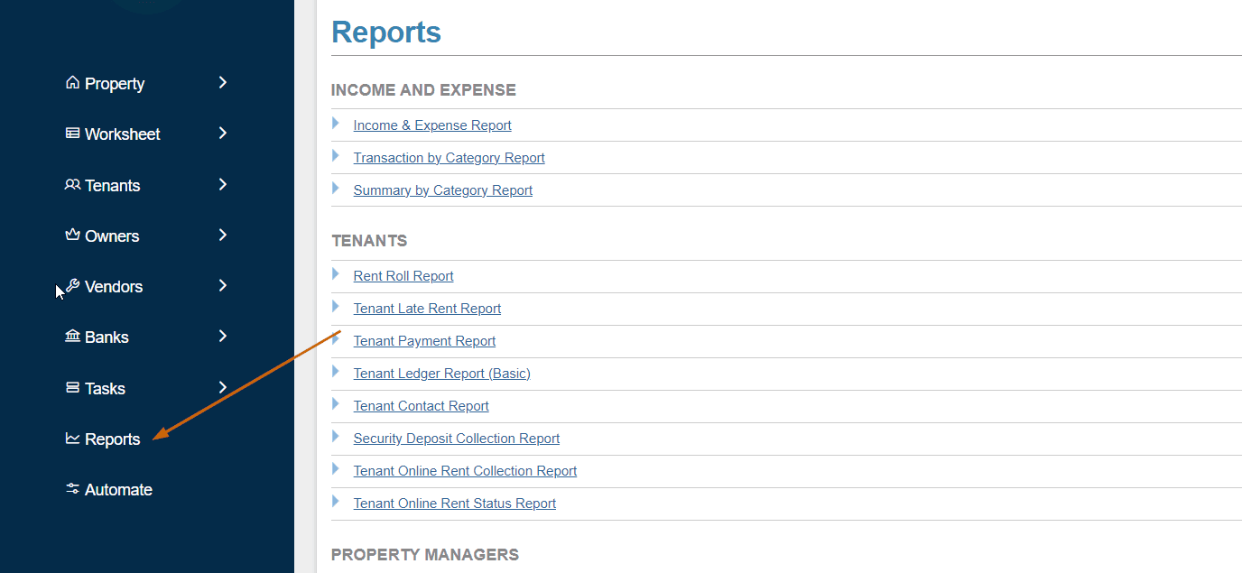Click the Tasks list icon in sidebar
The width and height of the screenshot is (1242, 573).
[72, 388]
